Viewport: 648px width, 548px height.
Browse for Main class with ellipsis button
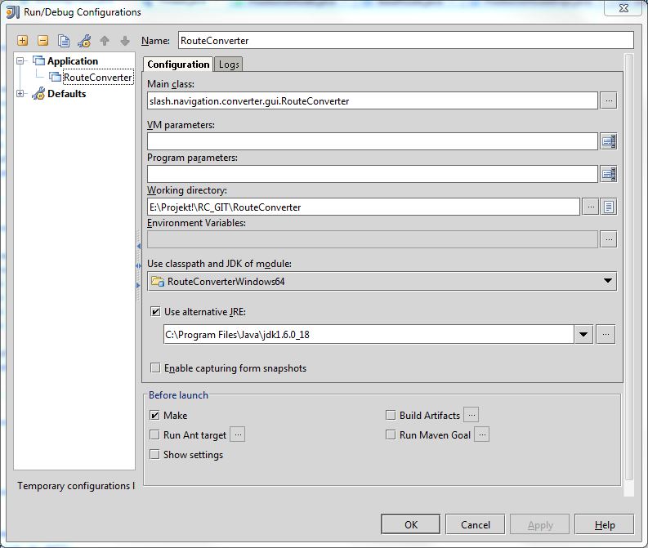click(608, 100)
